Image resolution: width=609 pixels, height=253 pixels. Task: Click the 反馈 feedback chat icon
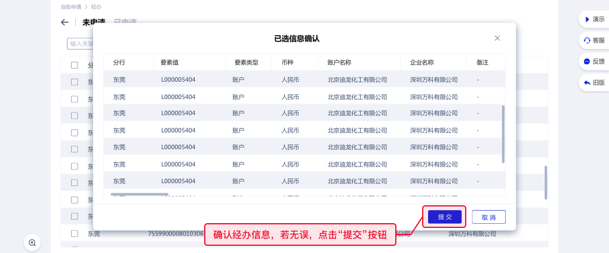[x=587, y=61]
